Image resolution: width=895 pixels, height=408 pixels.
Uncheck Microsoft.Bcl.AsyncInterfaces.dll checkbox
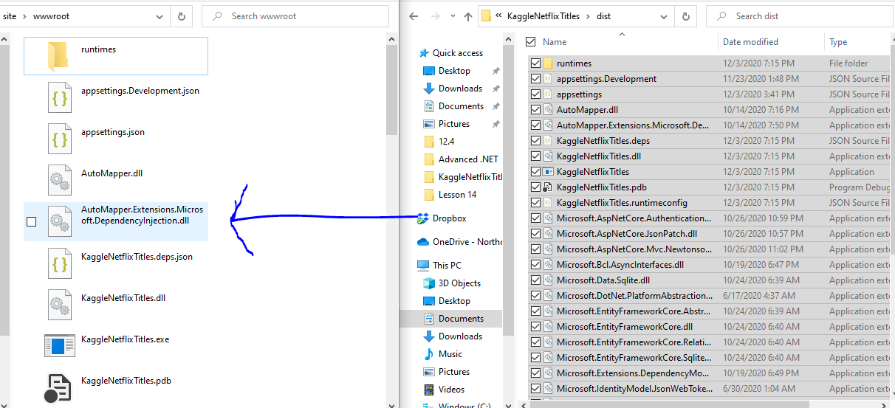click(x=535, y=265)
